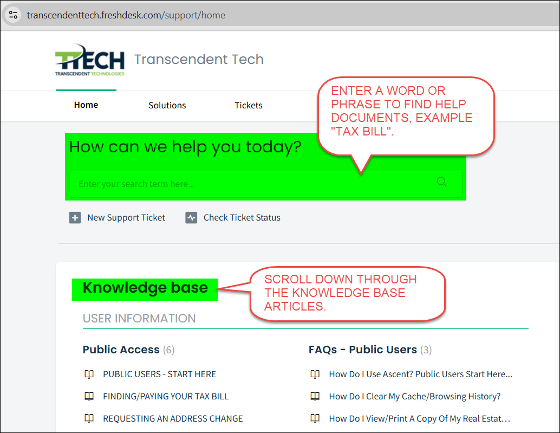
Task: Open FINDING/PAYING YOUR TAX BILL article
Action: (x=166, y=396)
